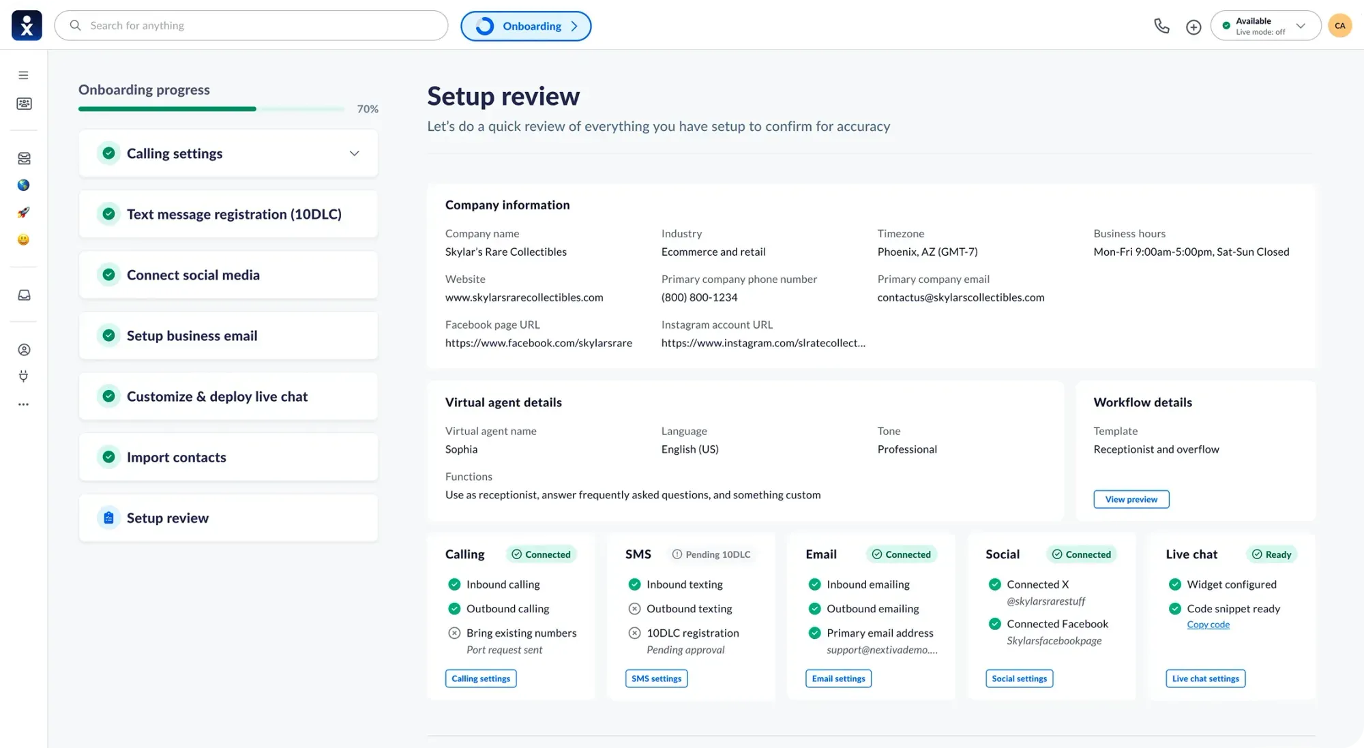Click the green checkmark on Import contacts
The height and width of the screenshot is (748, 1364).
point(109,457)
